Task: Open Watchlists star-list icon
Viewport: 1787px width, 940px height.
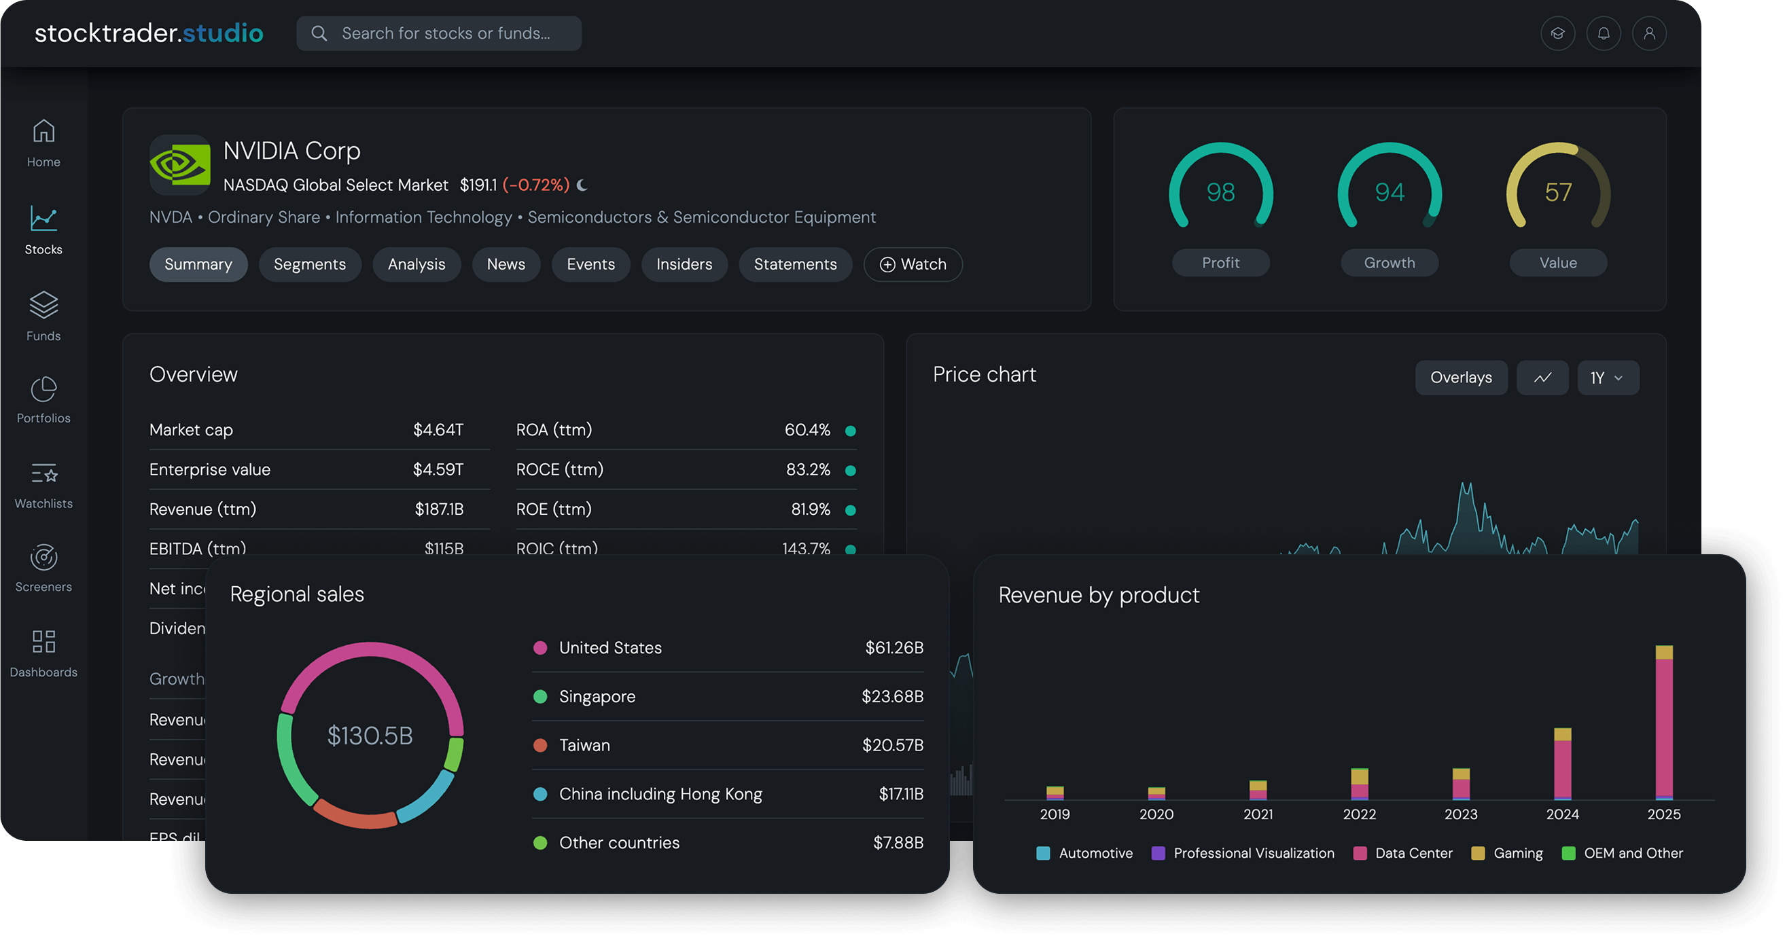Action: [43, 474]
